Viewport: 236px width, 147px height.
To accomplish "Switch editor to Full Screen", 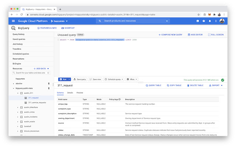I will (x=216, y=35).
